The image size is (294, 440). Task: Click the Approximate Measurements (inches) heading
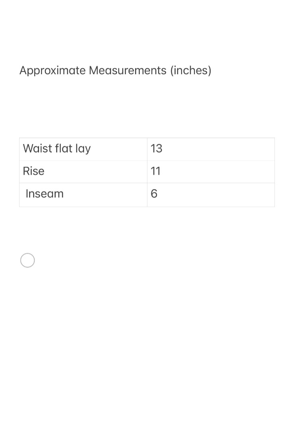(115, 71)
